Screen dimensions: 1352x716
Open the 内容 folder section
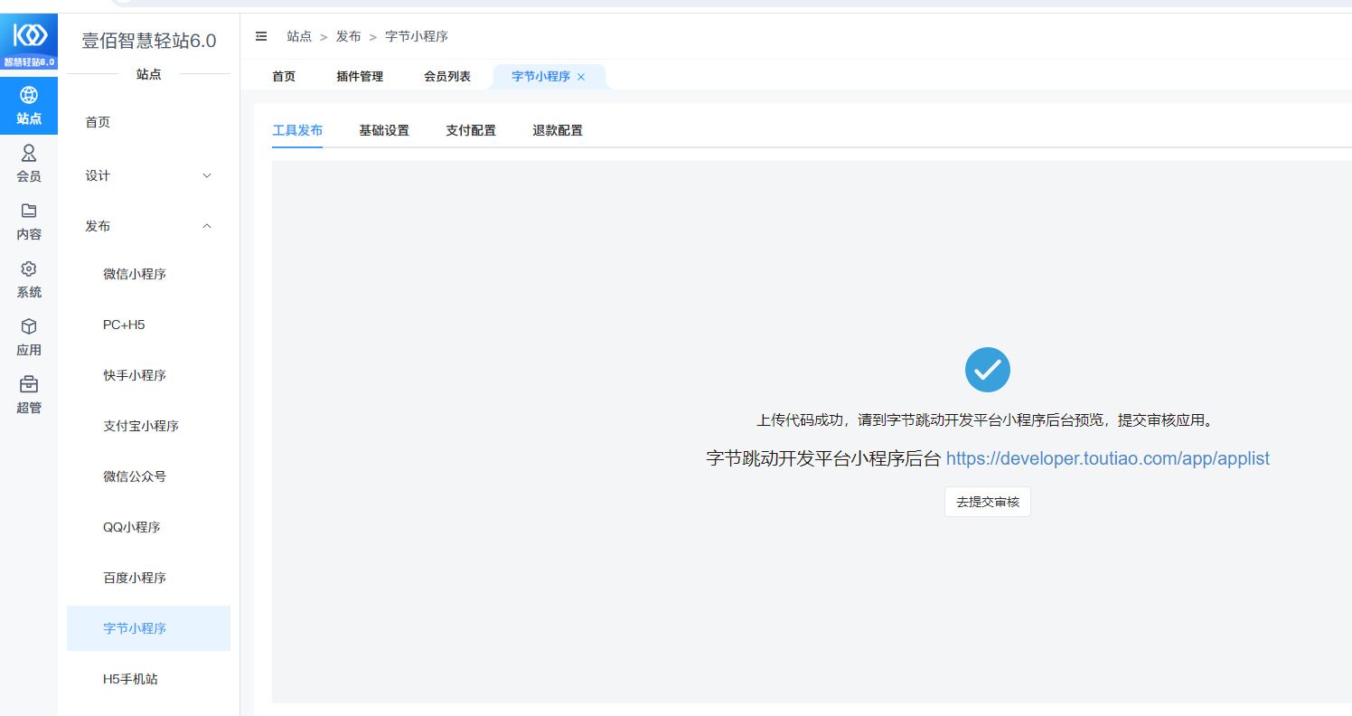point(29,221)
